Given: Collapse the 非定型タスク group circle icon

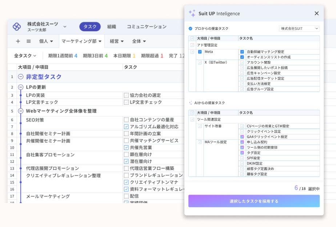Looking at the screenshot, I should point(21,77).
